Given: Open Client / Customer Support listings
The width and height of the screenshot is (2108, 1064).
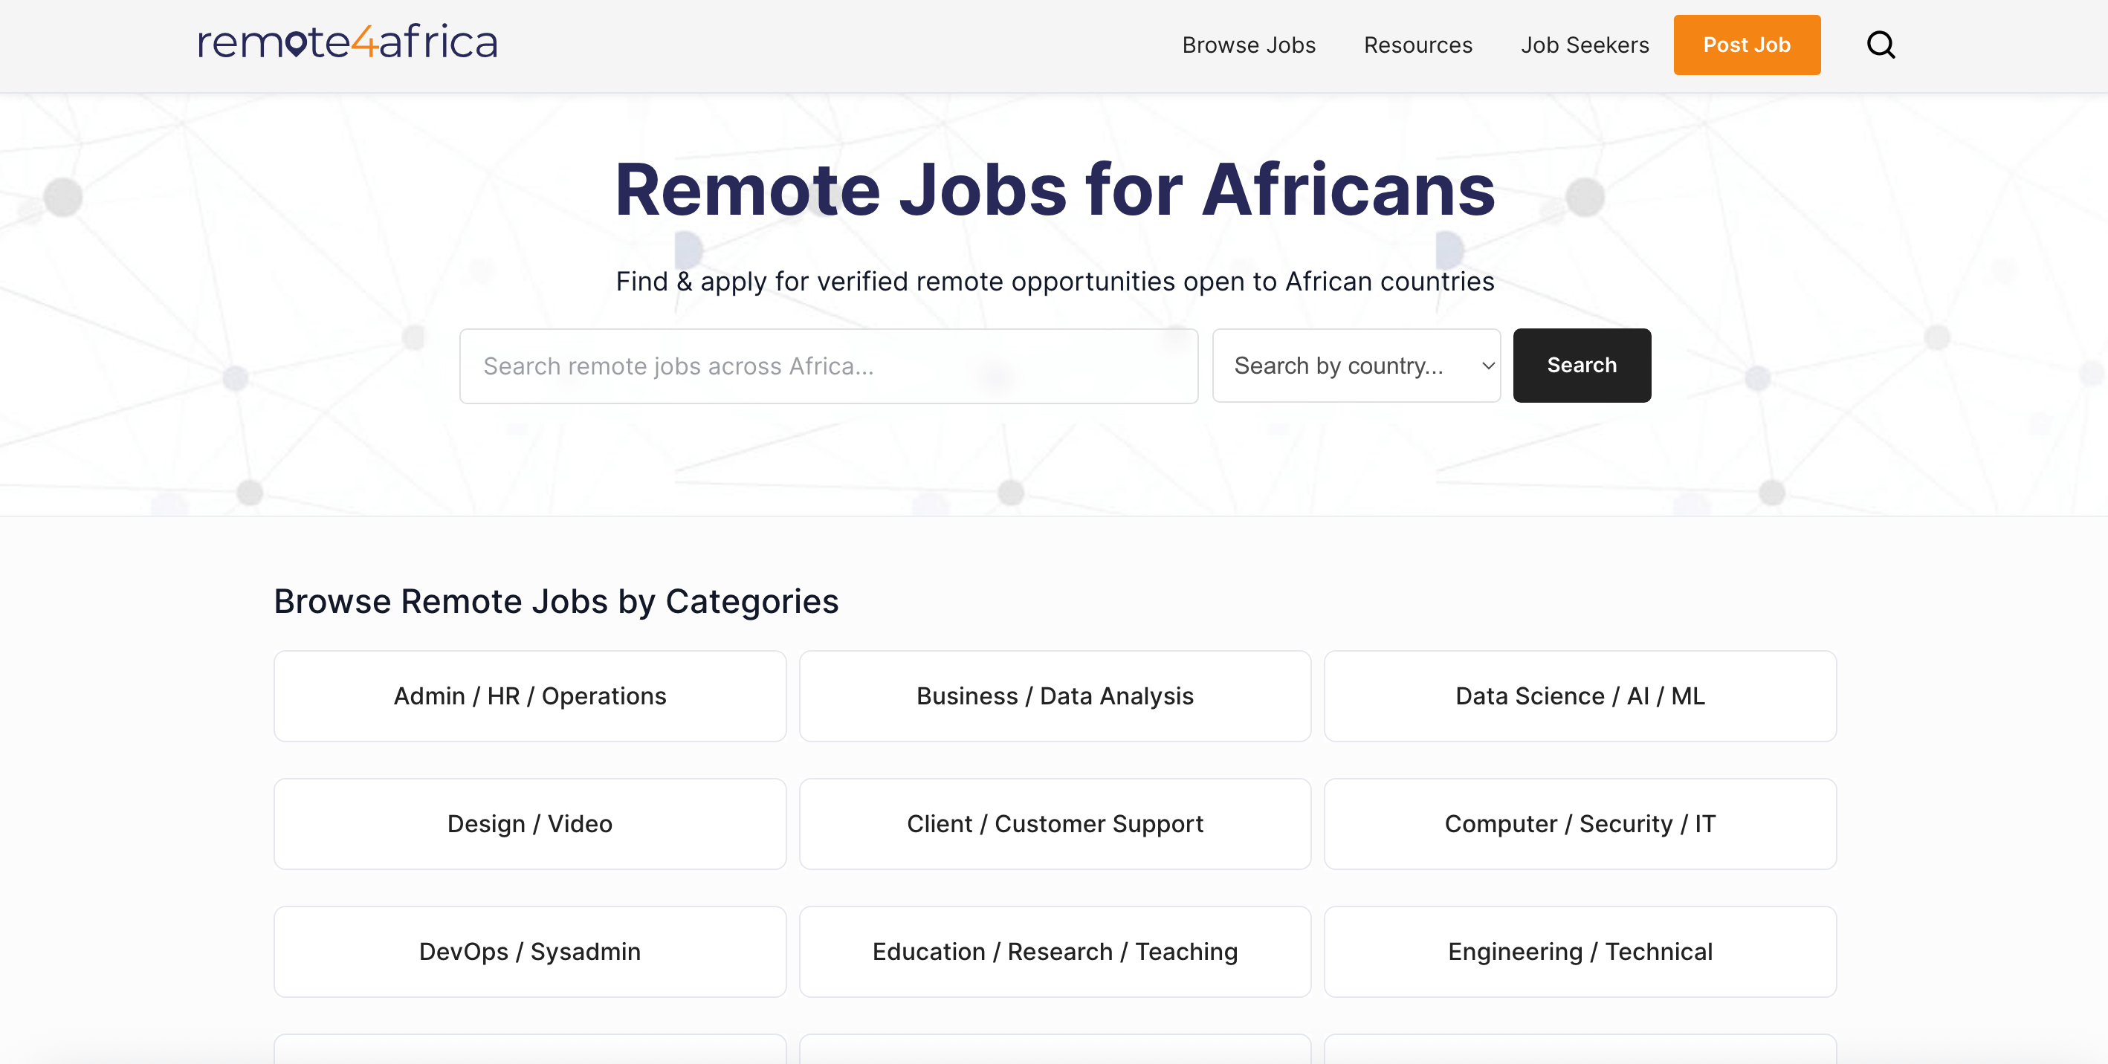Looking at the screenshot, I should tap(1055, 823).
